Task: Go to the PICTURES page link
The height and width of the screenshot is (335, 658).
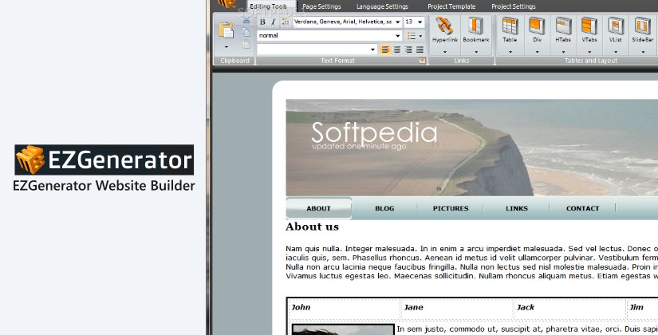Action: (x=451, y=208)
